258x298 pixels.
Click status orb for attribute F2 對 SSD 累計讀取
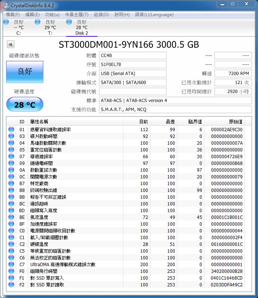11,285
